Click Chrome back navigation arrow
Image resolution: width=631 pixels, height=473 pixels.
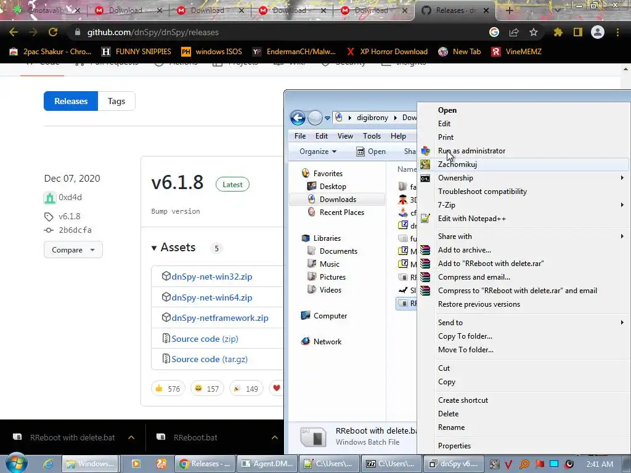tap(14, 32)
